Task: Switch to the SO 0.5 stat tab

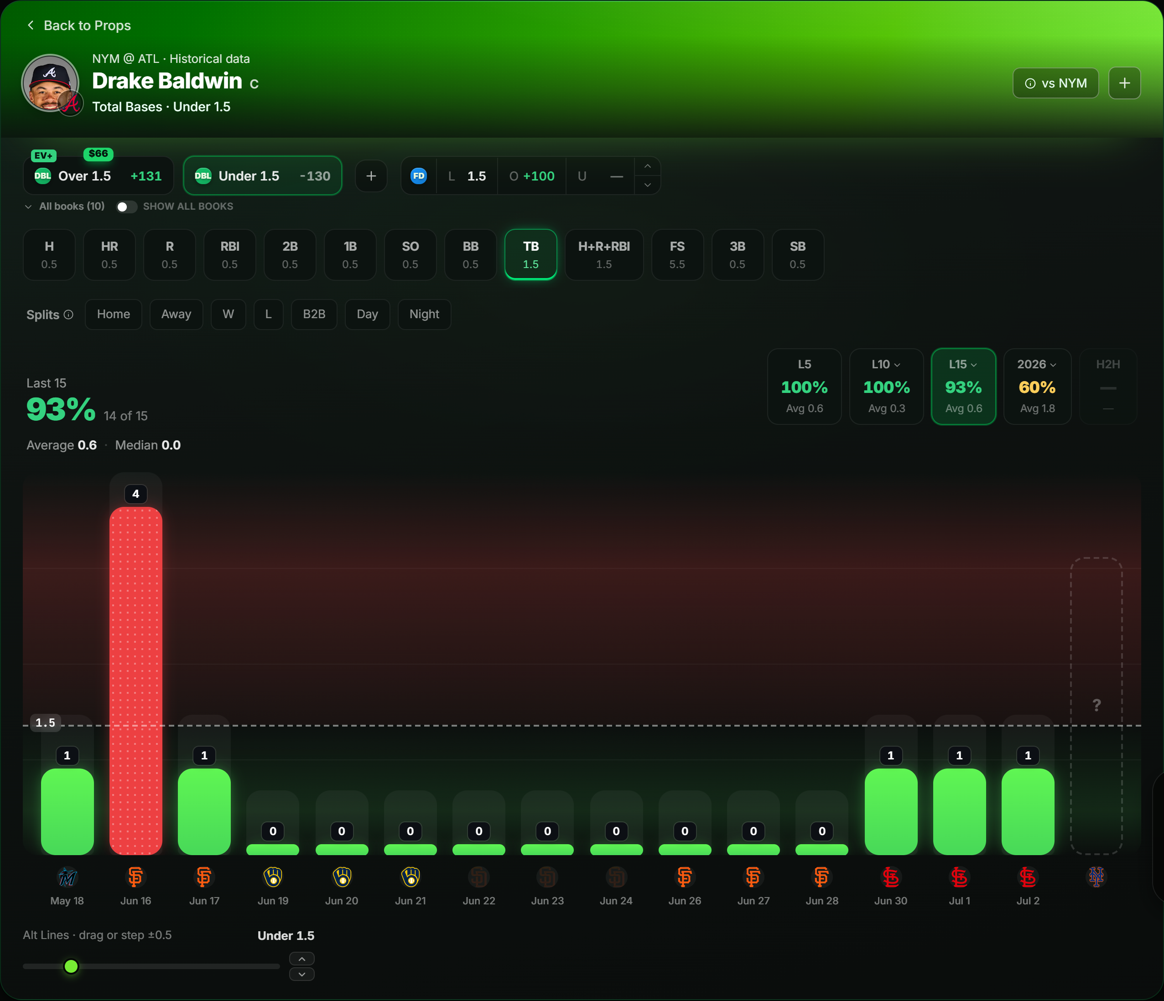Action: (x=410, y=254)
